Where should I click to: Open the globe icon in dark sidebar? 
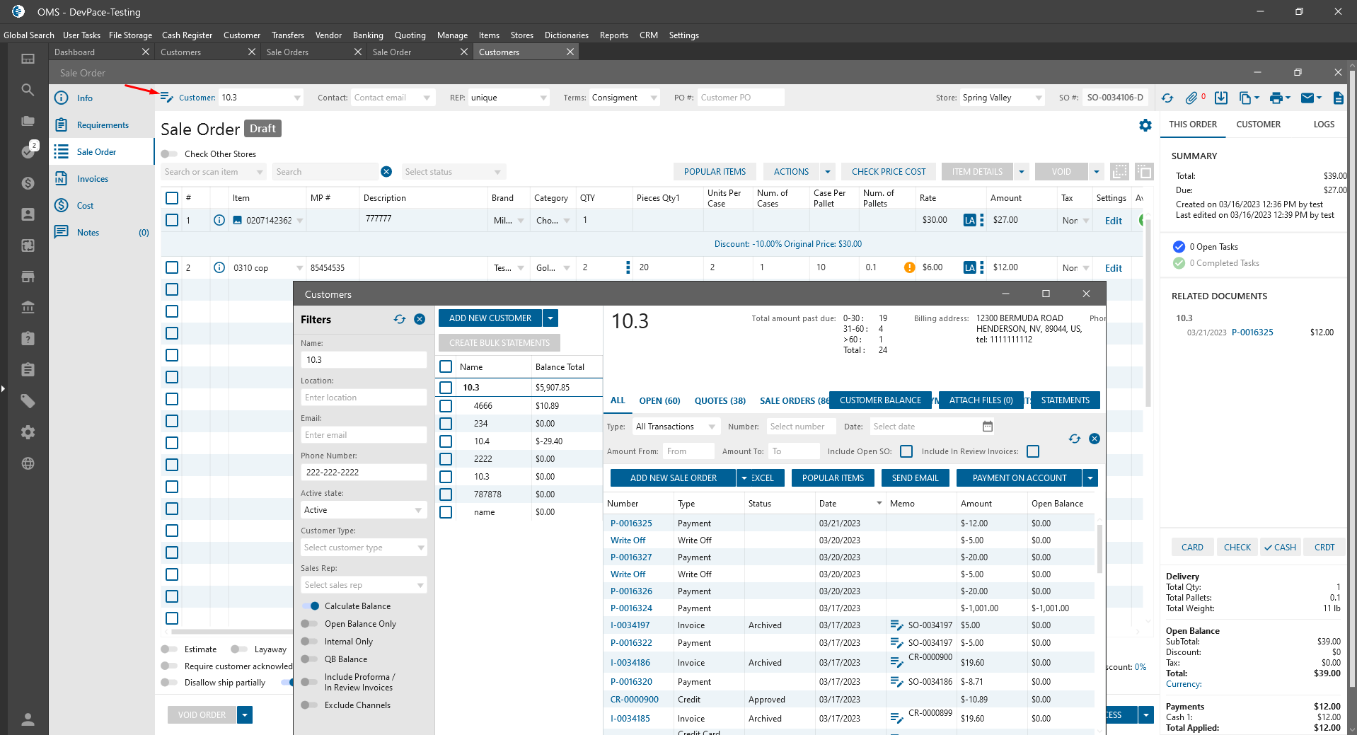[x=28, y=463]
